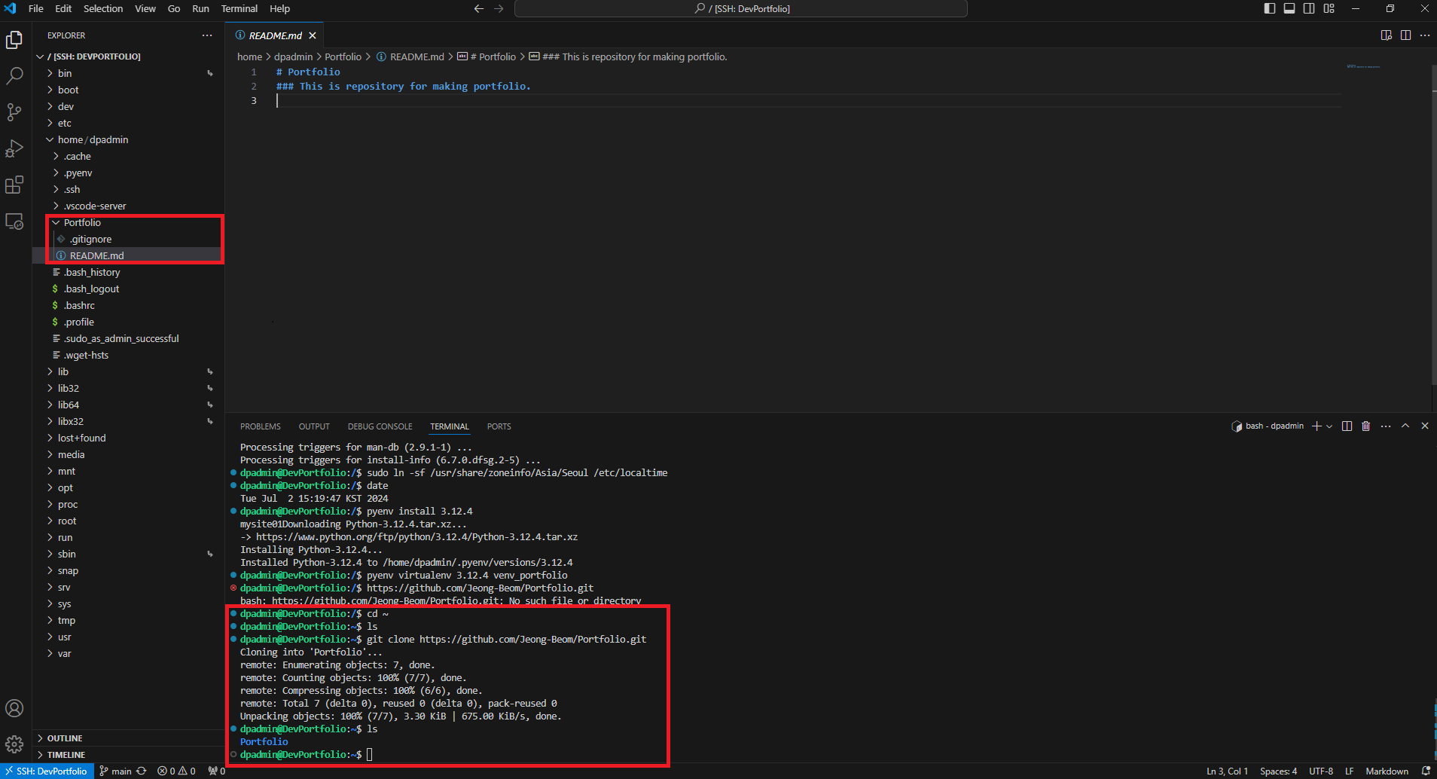Click synchronize changes icon in status bar
1437x779 pixels.
tap(141, 771)
